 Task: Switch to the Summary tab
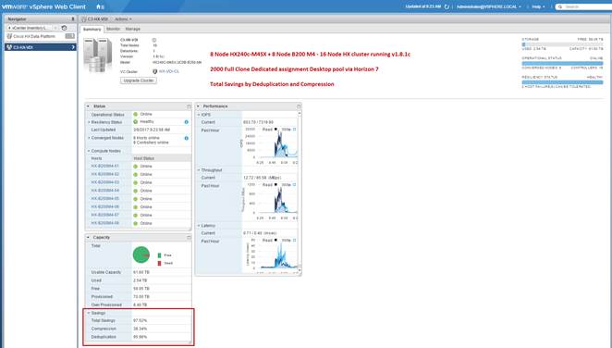tap(92, 30)
